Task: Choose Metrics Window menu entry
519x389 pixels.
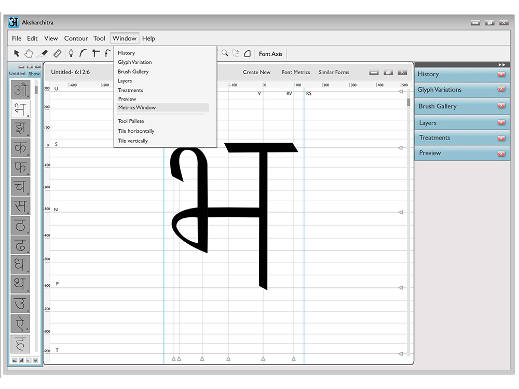Action: click(163, 107)
